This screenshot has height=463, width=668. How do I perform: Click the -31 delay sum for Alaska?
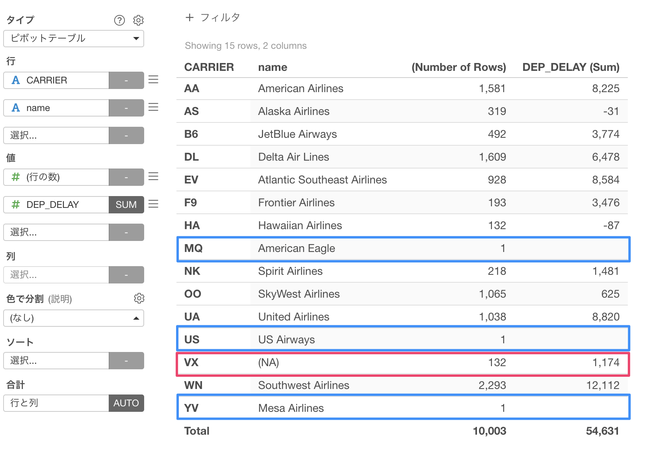611,111
